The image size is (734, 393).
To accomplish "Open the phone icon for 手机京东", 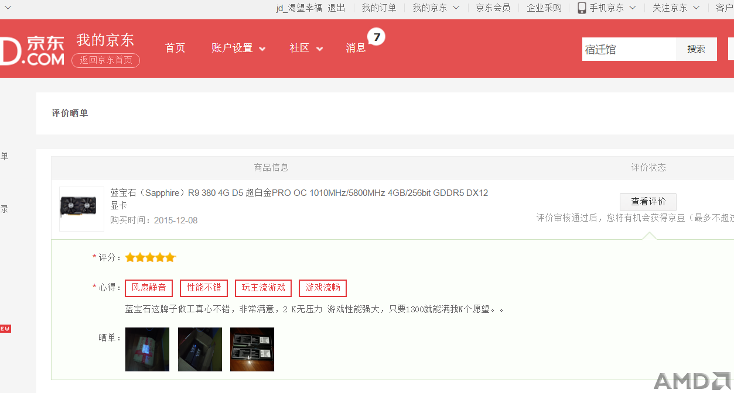I will tap(582, 8).
